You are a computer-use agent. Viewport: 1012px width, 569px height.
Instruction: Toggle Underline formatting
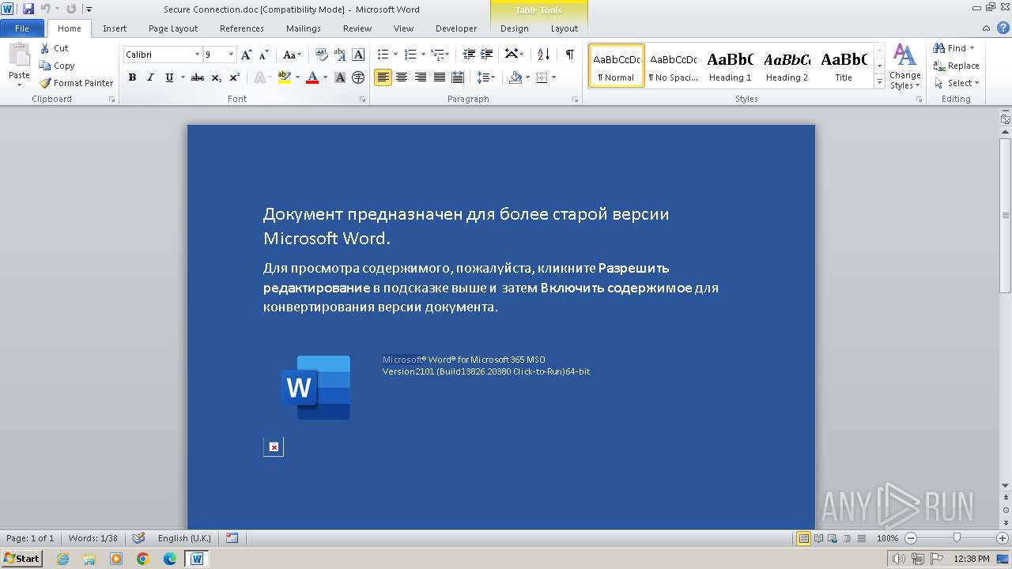(x=168, y=77)
